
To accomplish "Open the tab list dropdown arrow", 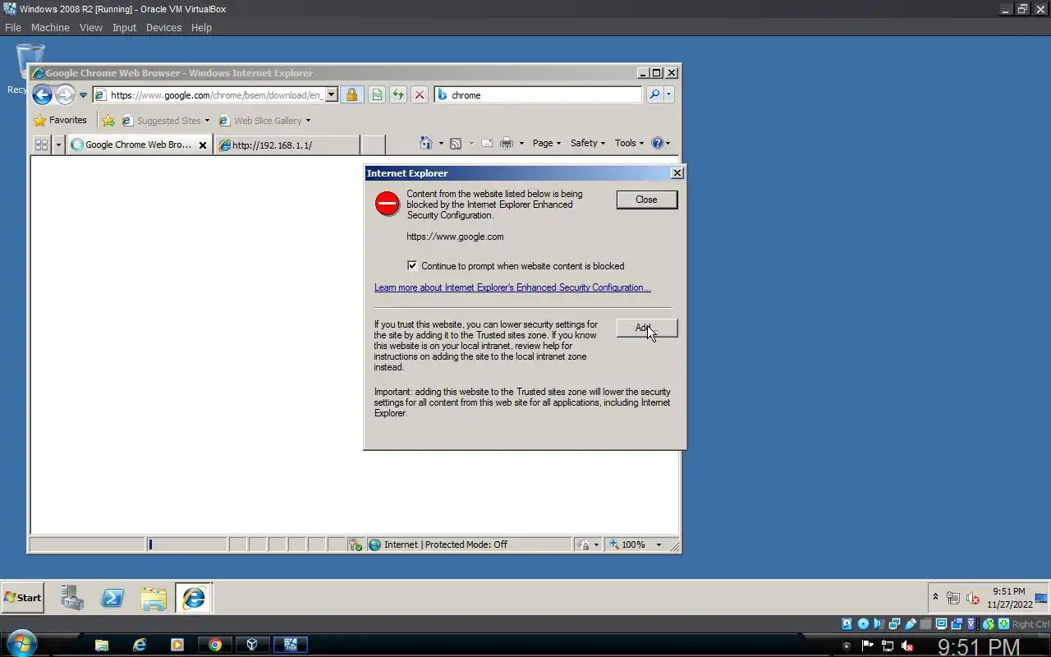I will (x=58, y=145).
